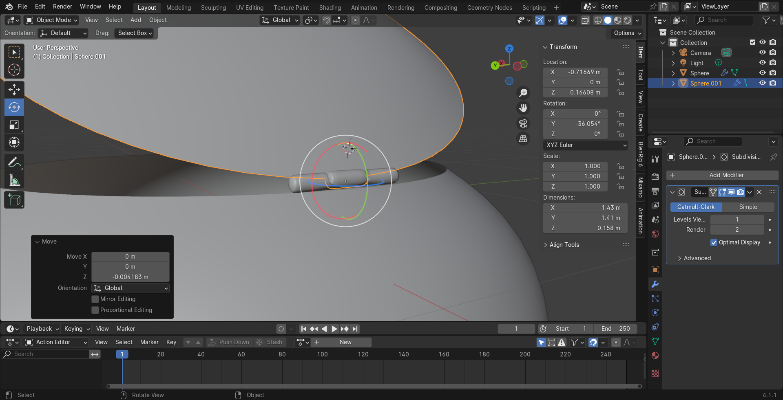Open the Move Orientation Global dropdown
Screen dimensions: 783x400
[130, 288]
